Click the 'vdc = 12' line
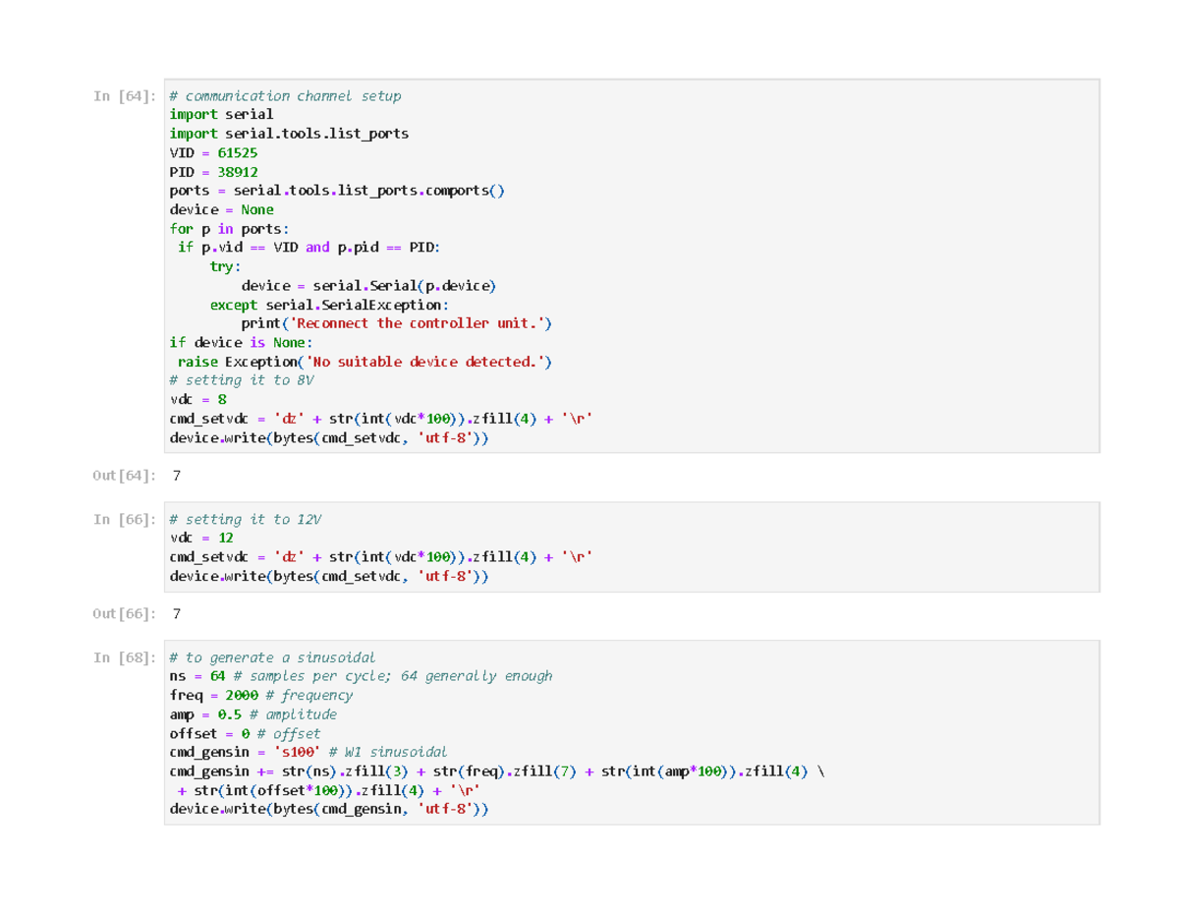 pyautogui.click(x=201, y=539)
